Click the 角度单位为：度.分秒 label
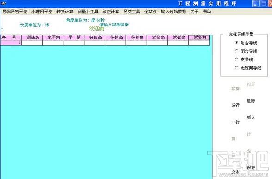Image resolution: width=272 pixels, height=179 pixels. pyautogui.click(x=85, y=20)
